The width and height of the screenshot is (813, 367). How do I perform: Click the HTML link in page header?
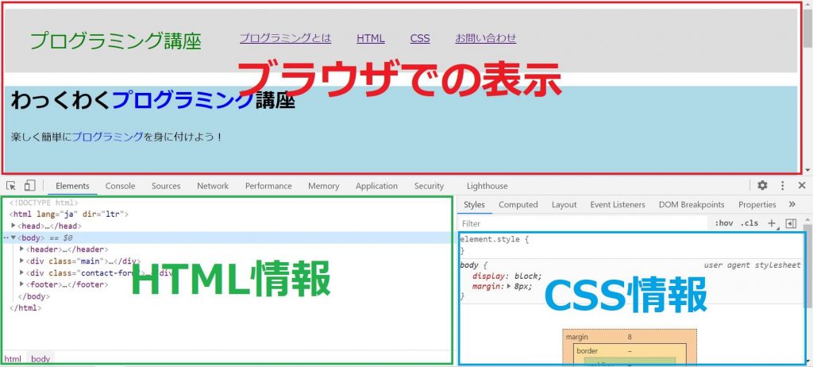(x=370, y=38)
